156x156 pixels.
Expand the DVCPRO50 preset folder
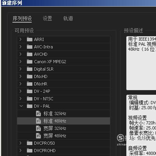point(20,143)
